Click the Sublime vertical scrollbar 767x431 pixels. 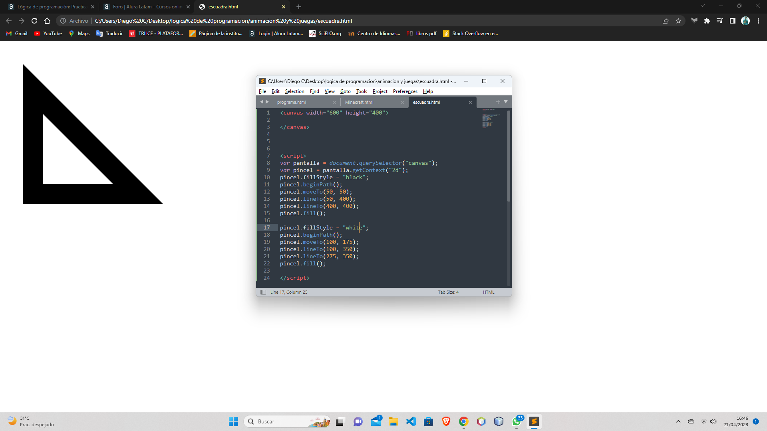(x=509, y=156)
